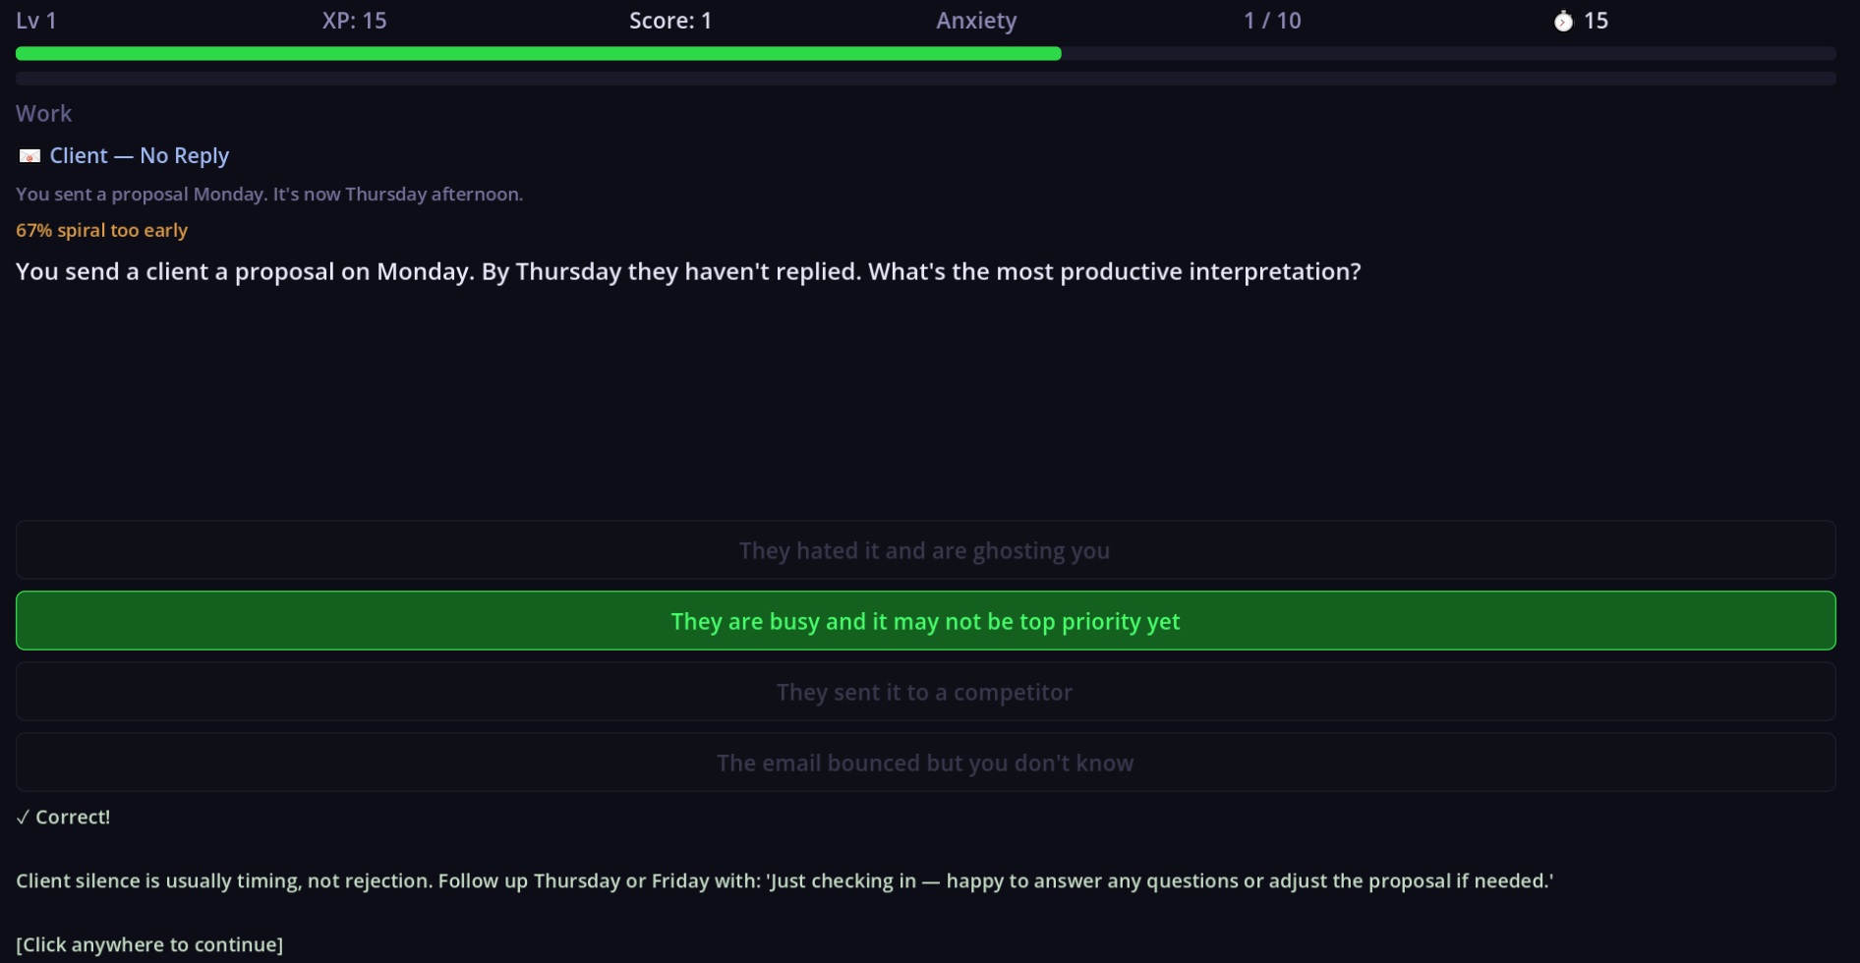The width and height of the screenshot is (1860, 963).
Task: Click the question text about the proposal
Action: [x=688, y=271]
